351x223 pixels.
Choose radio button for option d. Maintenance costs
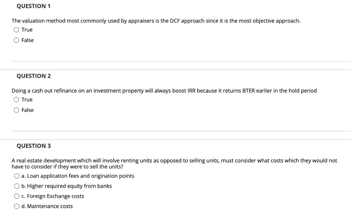(17, 207)
